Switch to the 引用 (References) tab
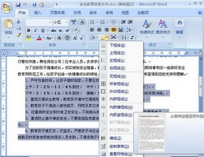 point(77,13)
